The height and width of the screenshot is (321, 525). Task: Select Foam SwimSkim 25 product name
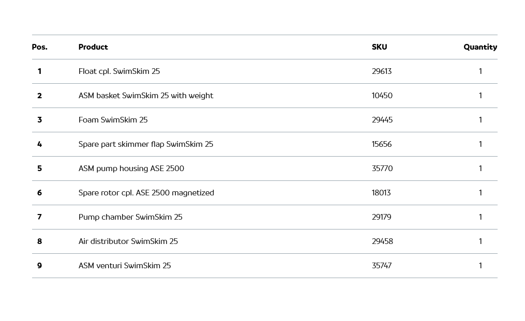pyautogui.click(x=113, y=120)
